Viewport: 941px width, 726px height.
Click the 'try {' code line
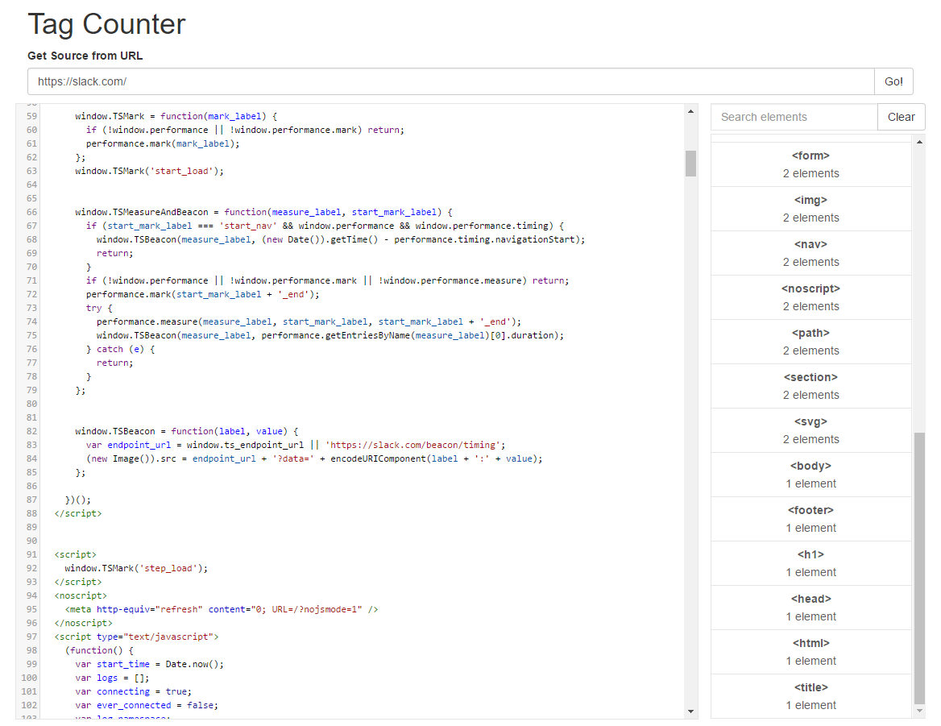coord(99,309)
